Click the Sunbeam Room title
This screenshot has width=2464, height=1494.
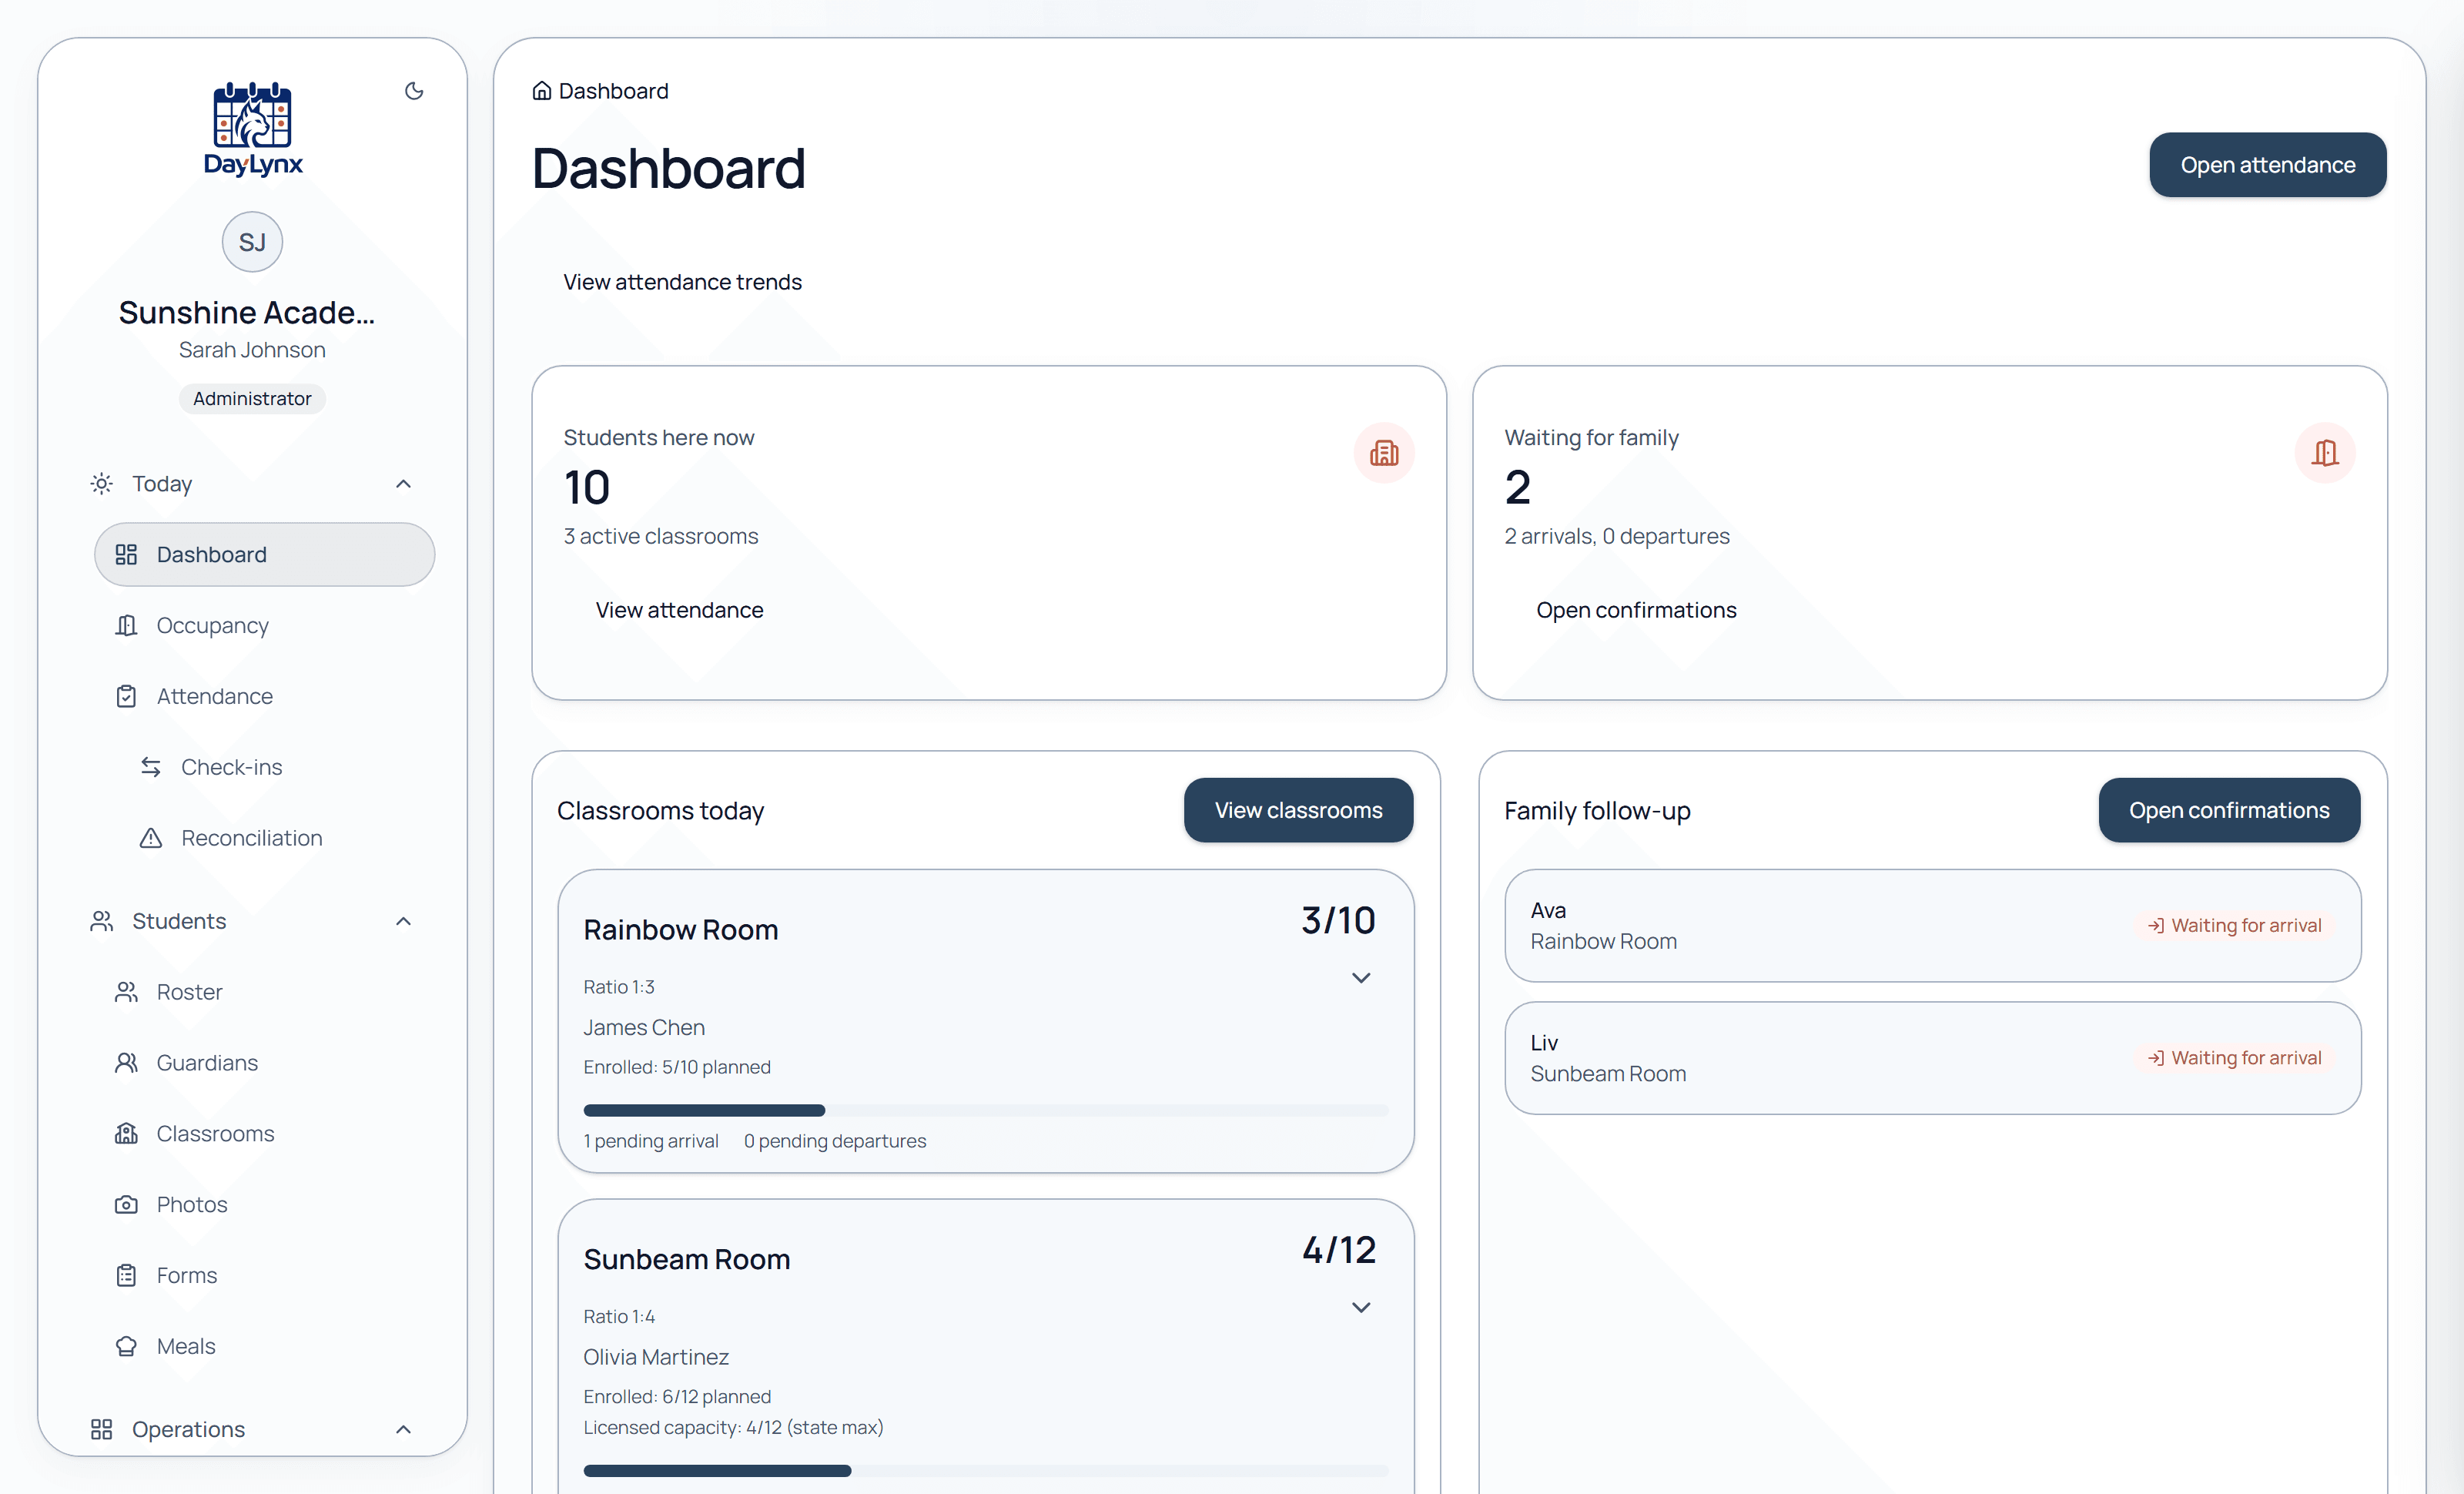coord(686,1260)
